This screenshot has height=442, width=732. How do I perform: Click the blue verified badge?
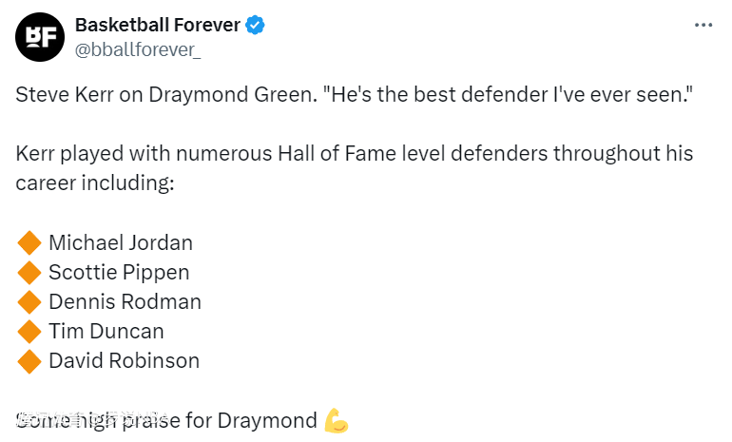pos(255,26)
